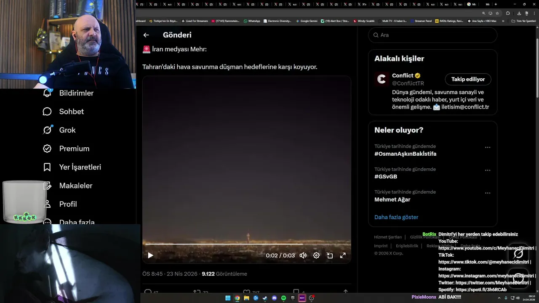Open File Explorer from taskbar

tap(246, 298)
